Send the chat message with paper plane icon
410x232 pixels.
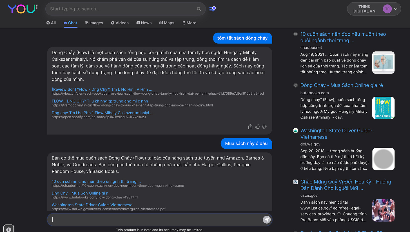[x=267, y=220]
